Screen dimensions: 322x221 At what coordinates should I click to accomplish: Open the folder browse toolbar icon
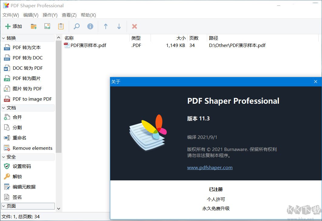[33, 26]
